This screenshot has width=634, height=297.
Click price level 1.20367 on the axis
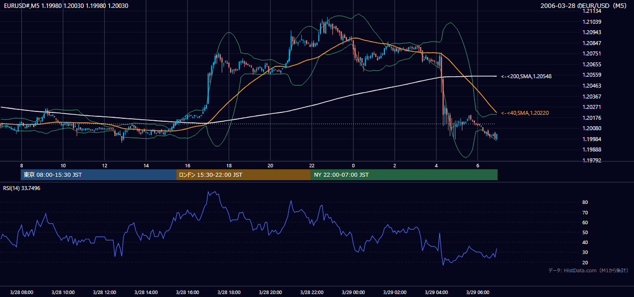coord(592,97)
